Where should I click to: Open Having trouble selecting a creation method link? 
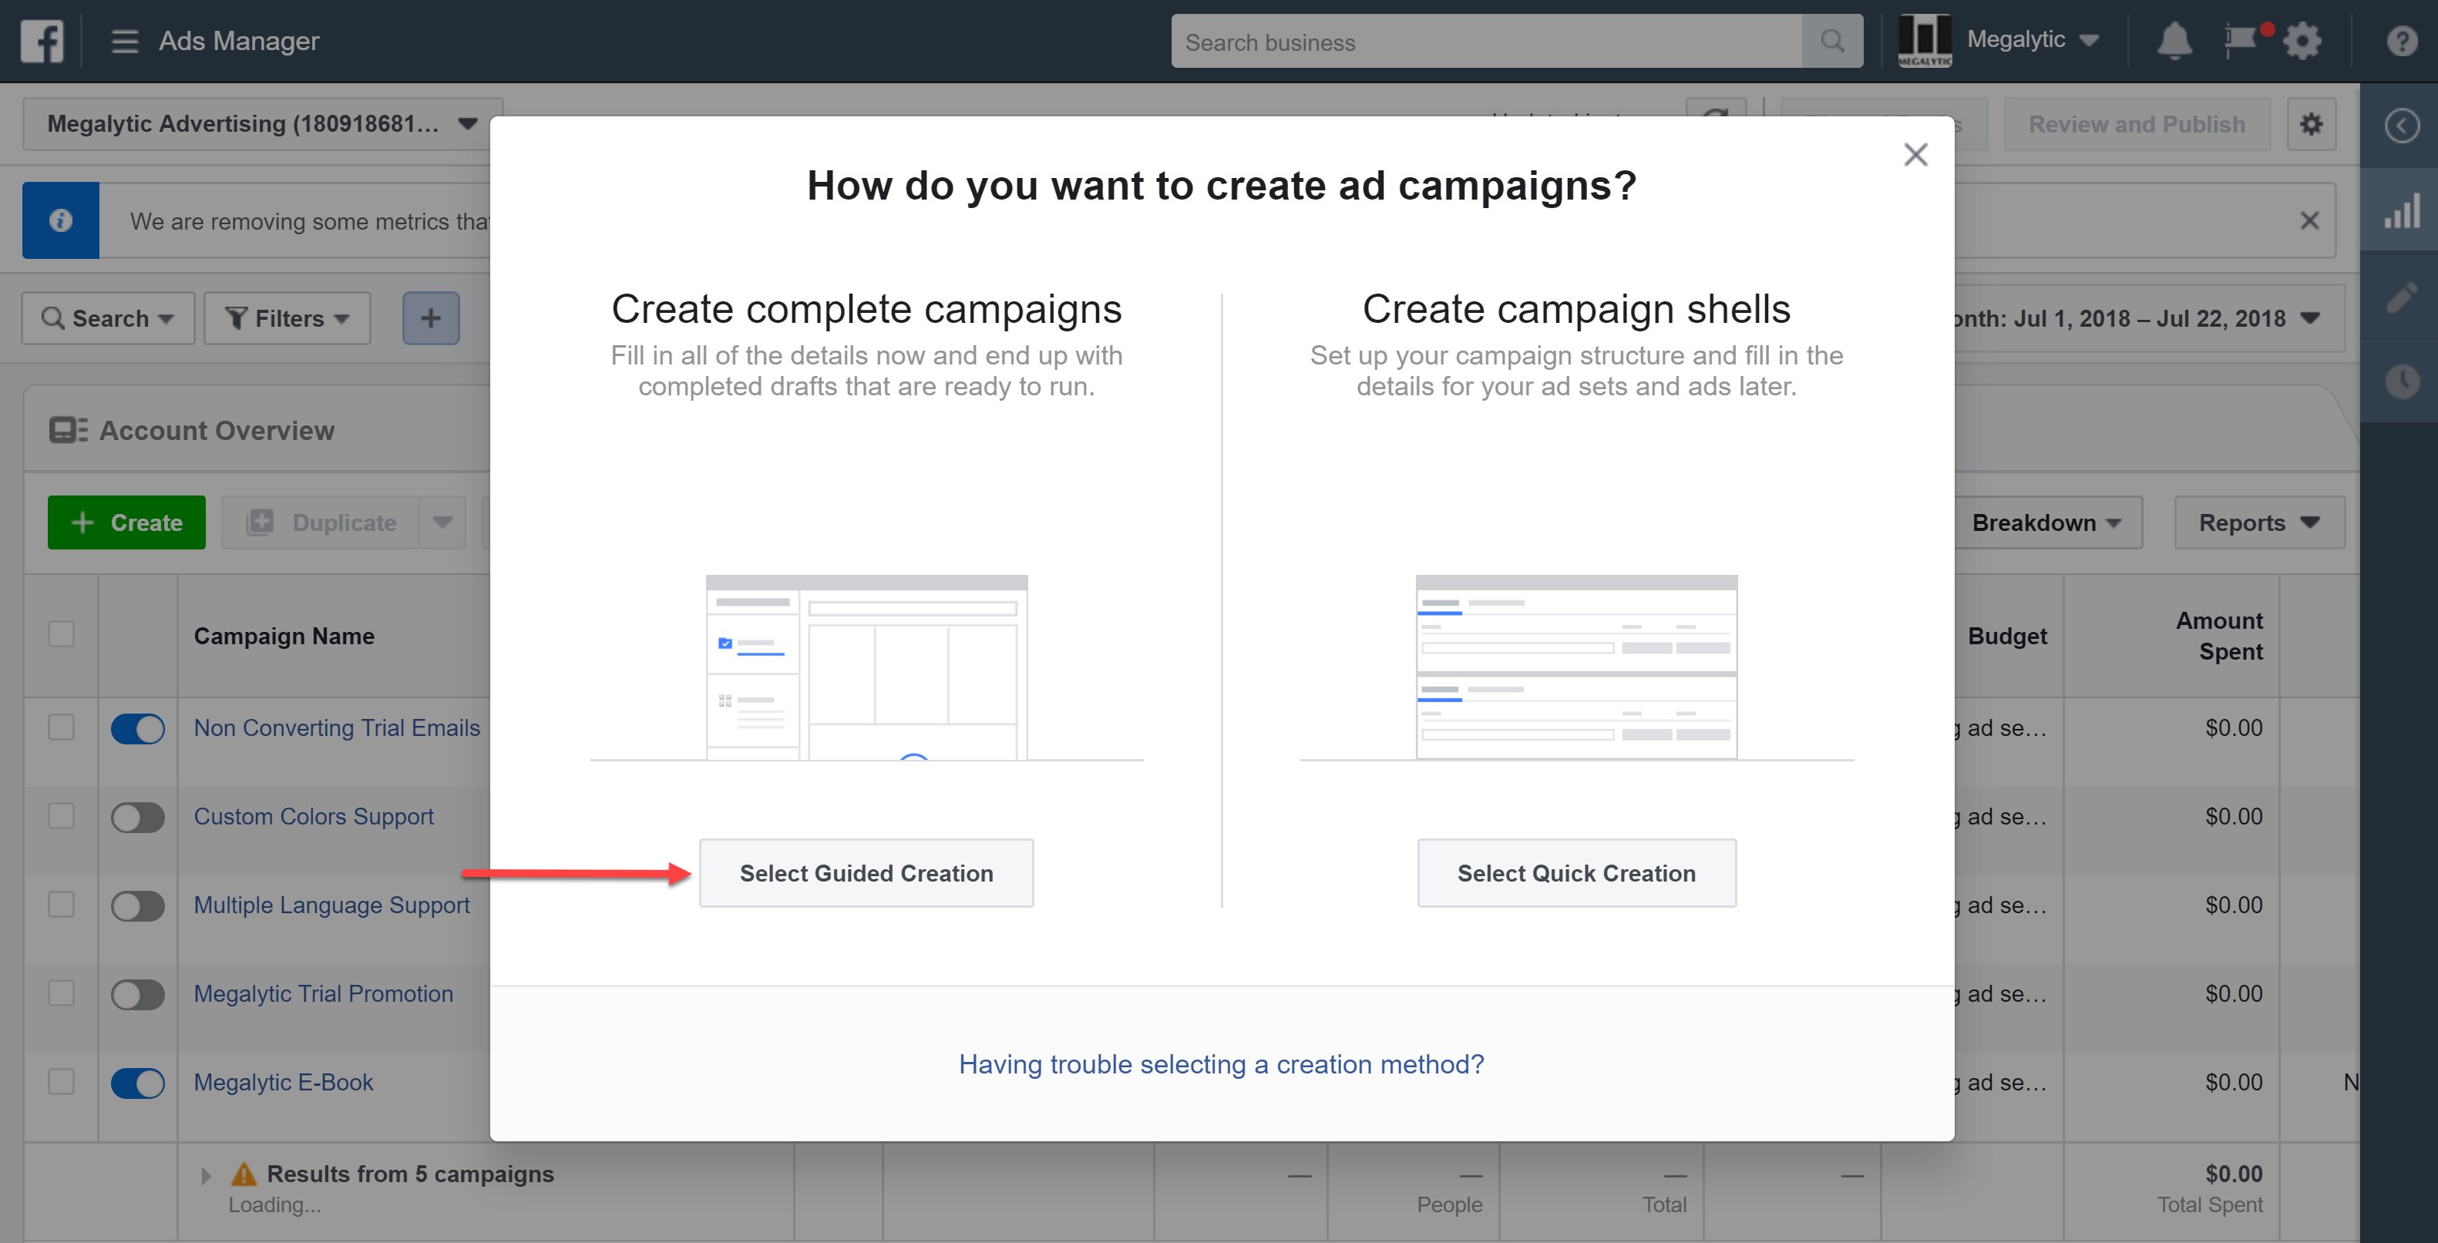tap(1221, 1064)
